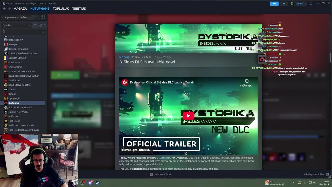Open the library collections grid view icon
This screenshot has width=332, height=187.
tap(43, 17)
